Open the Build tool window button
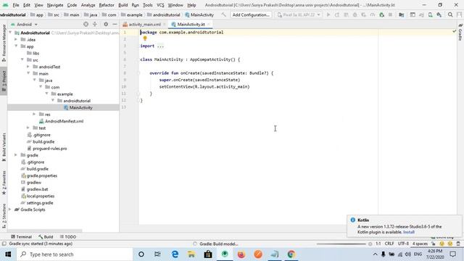Viewport: 464px width, 261px height. coord(46,237)
